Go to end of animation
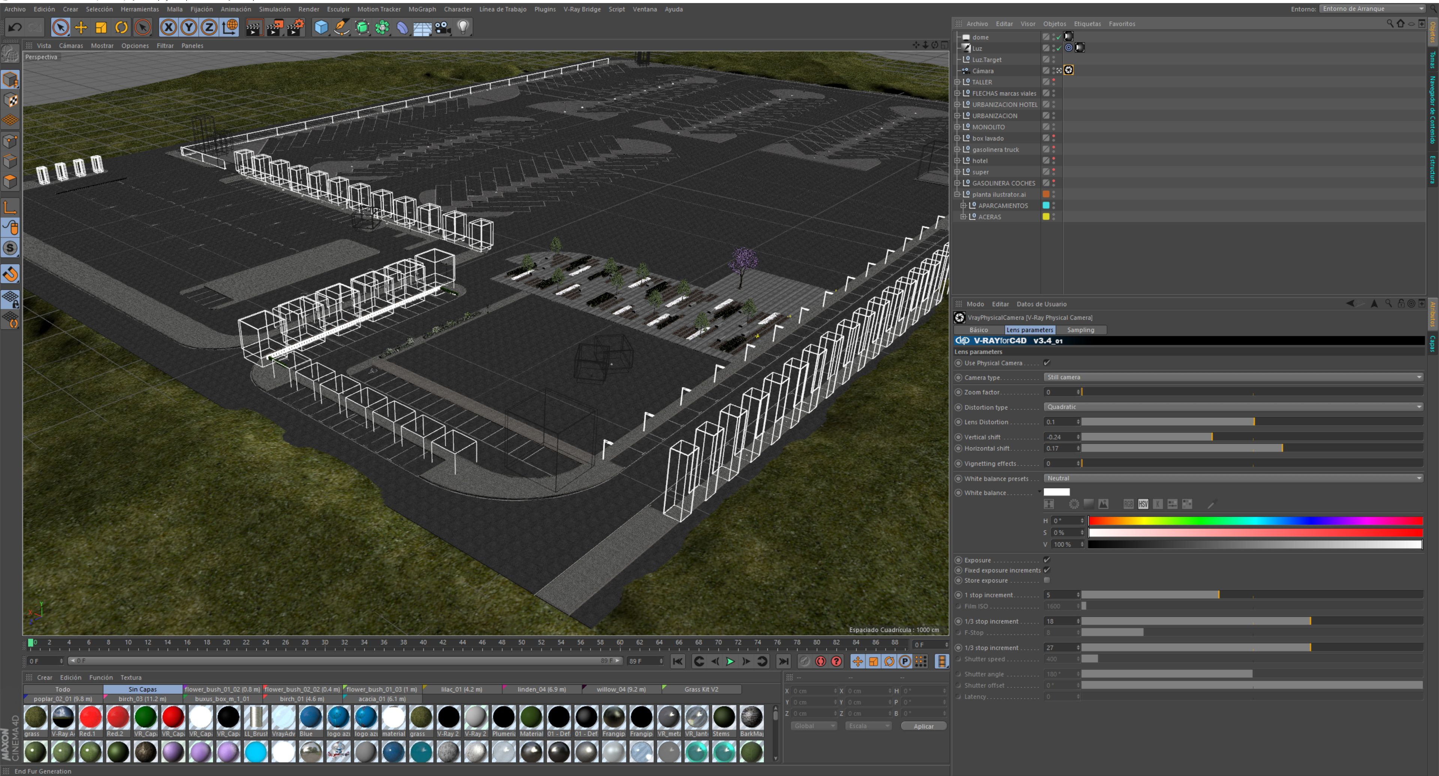Viewport: 1439px width, 776px height. [x=784, y=661]
